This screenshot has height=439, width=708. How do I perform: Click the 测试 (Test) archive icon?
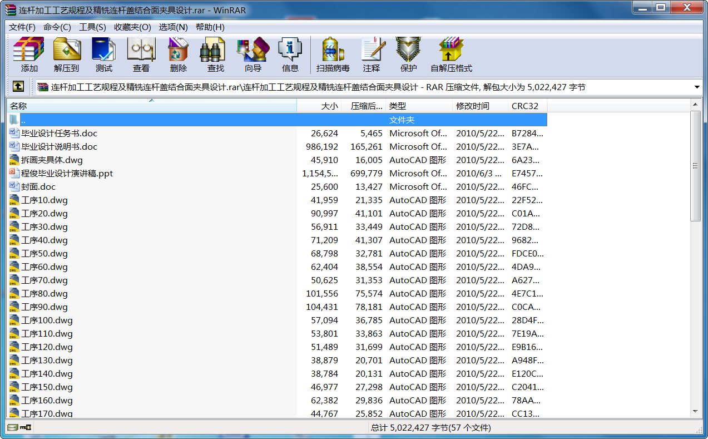pyautogui.click(x=103, y=54)
